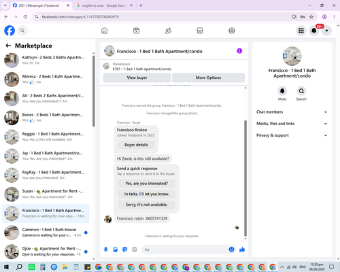Image resolution: width=340 pixels, height=272 pixels.
Task: Open WhatsApp from the taskbar
Action: (31, 267)
